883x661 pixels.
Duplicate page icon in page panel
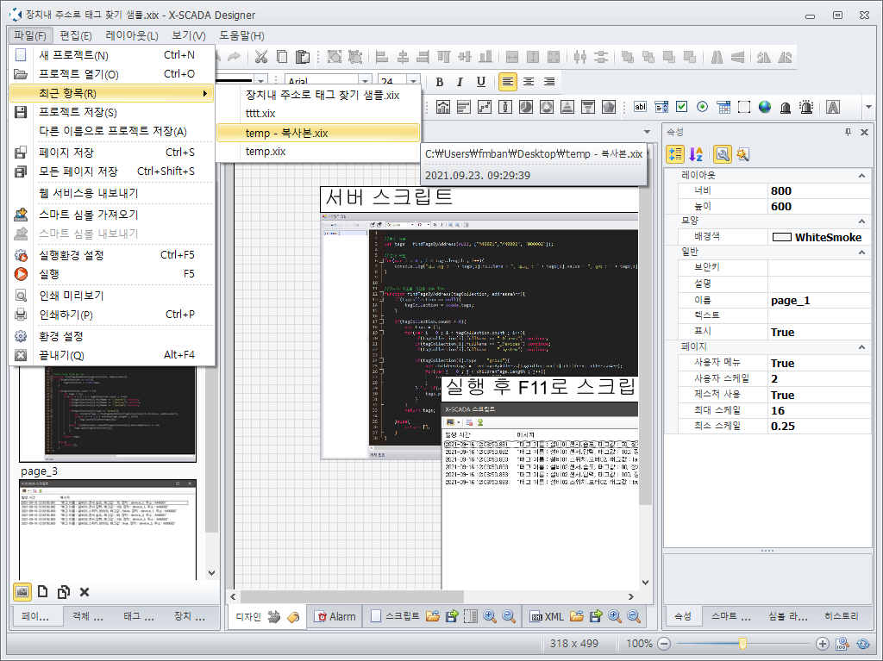(x=64, y=592)
